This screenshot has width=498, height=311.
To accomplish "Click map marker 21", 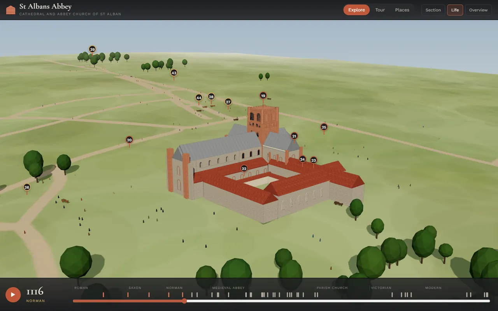I will click(294, 136).
